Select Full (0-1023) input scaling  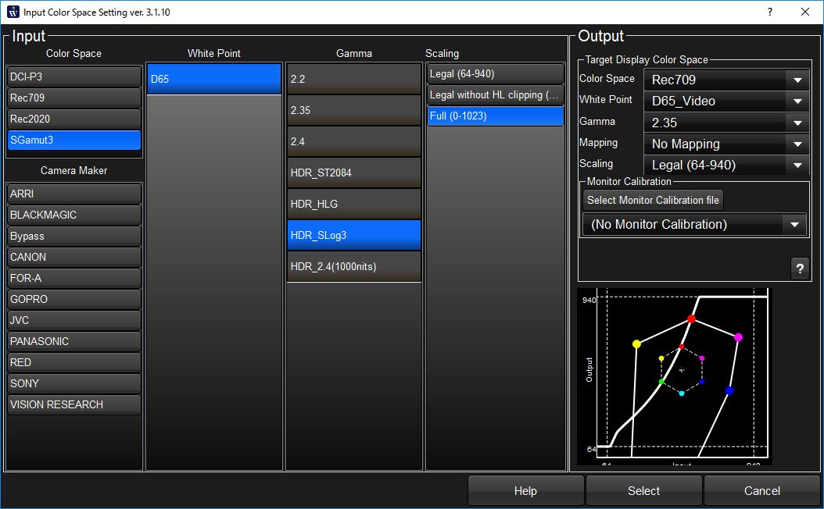pos(495,116)
